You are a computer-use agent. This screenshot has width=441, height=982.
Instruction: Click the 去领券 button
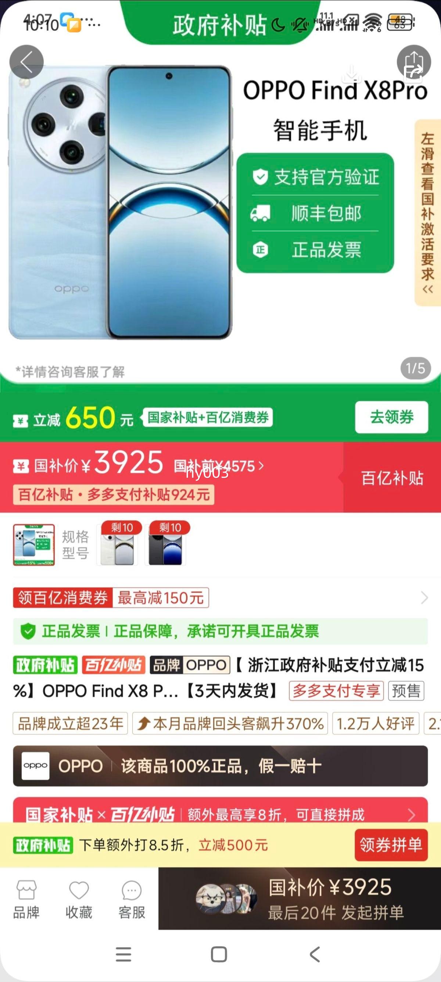391,417
